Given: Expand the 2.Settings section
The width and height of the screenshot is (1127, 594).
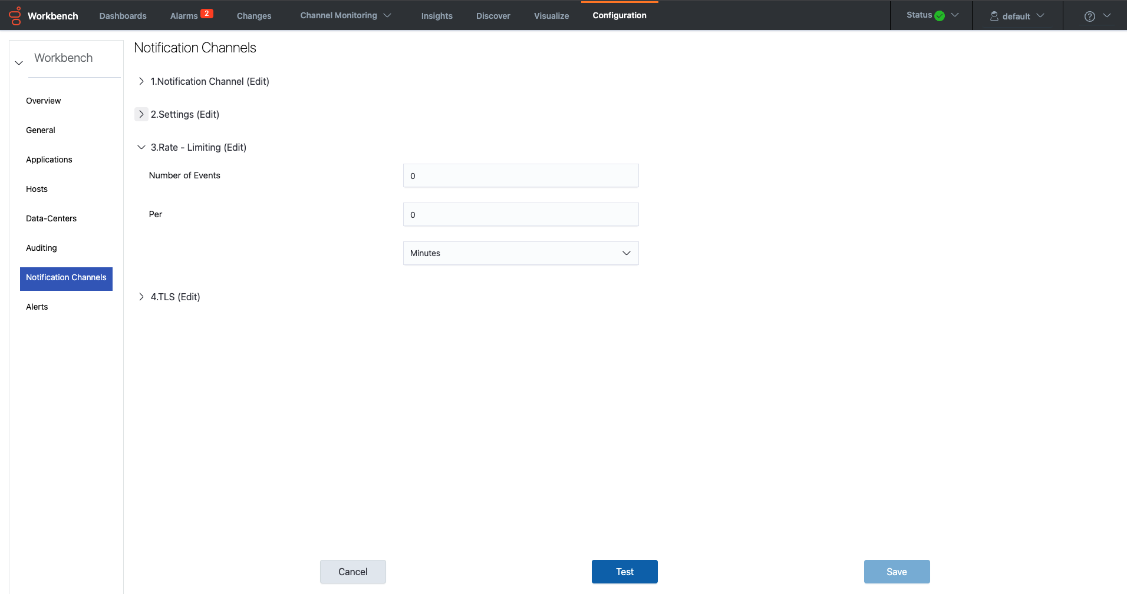Looking at the screenshot, I should tap(141, 114).
